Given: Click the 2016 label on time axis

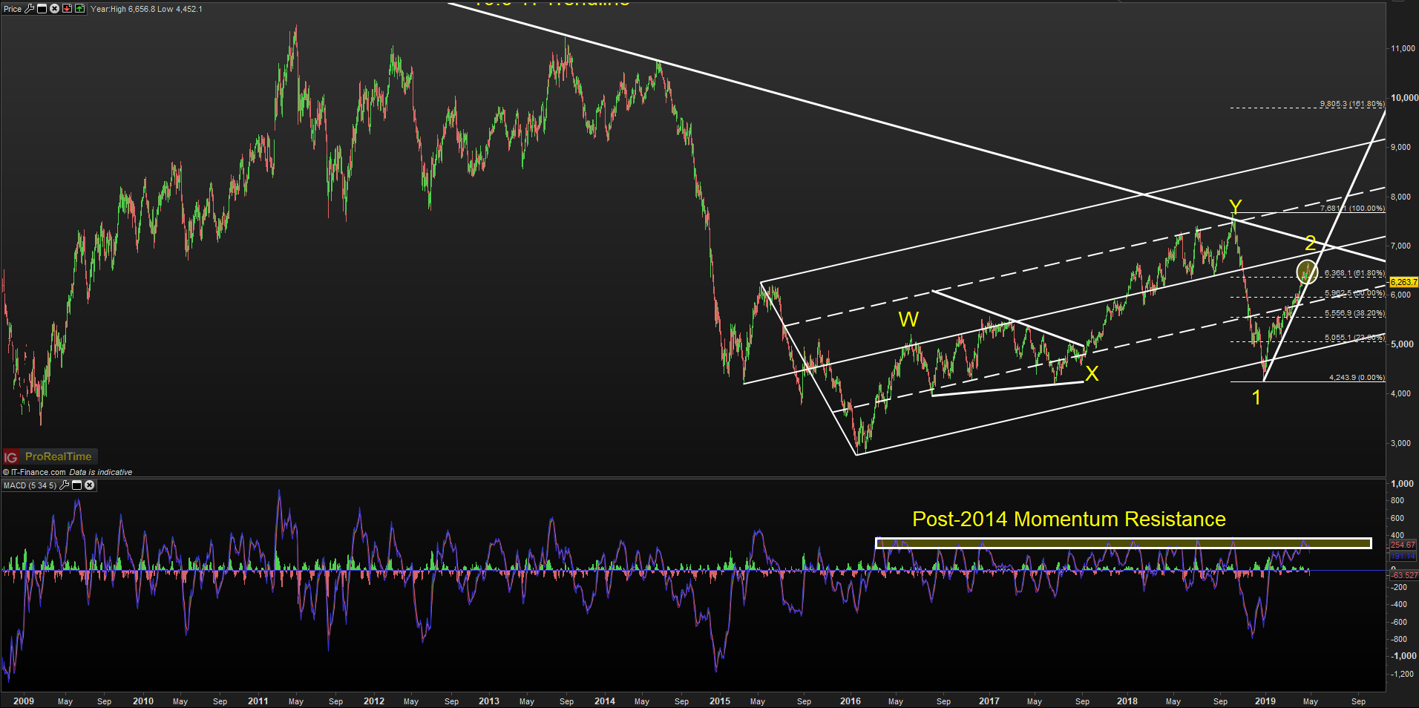Looking at the screenshot, I should (851, 701).
